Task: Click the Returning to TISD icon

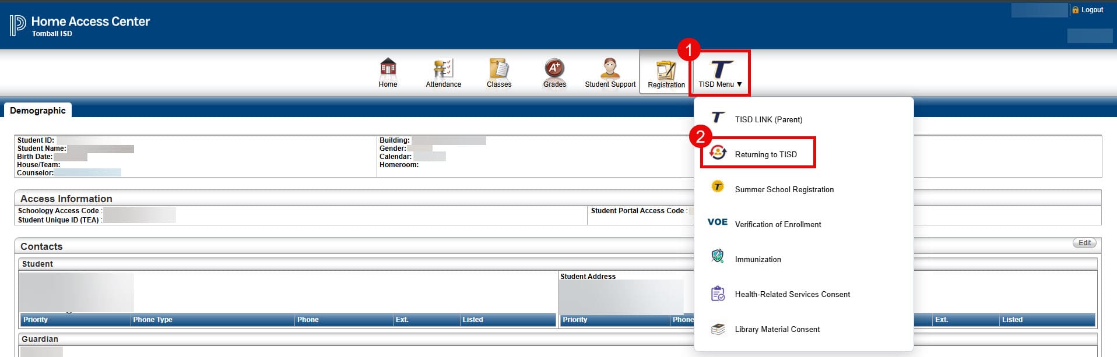Action: (718, 153)
